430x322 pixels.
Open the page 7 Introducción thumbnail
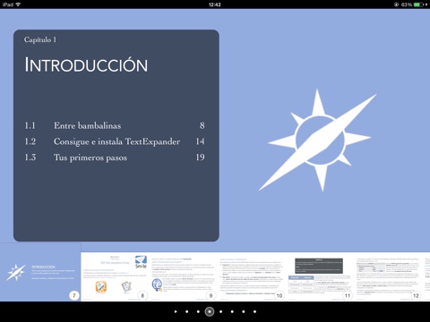pyautogui.click(x=40, y=272)
